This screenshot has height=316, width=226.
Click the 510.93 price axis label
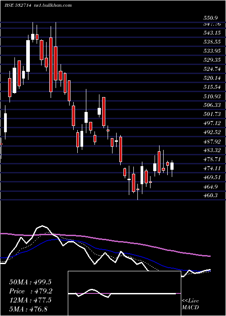click(212, 96)
